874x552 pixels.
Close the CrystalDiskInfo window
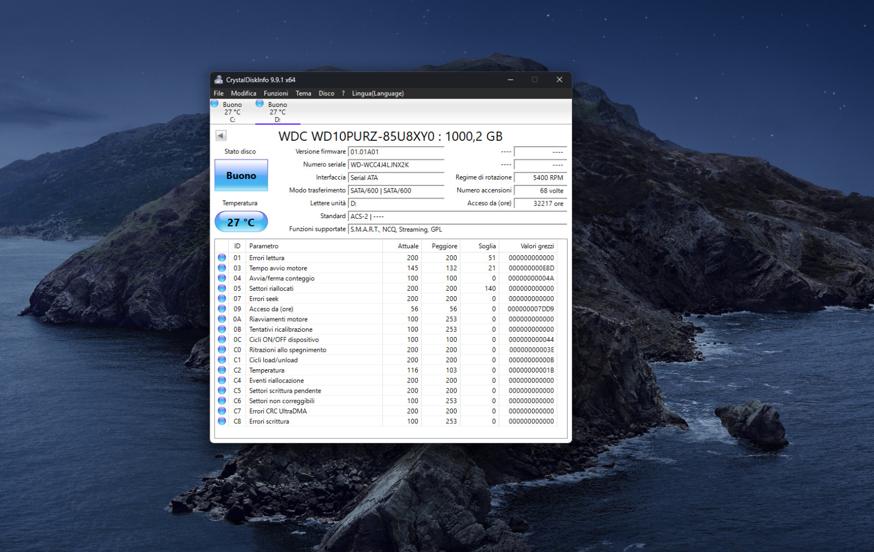559,80
